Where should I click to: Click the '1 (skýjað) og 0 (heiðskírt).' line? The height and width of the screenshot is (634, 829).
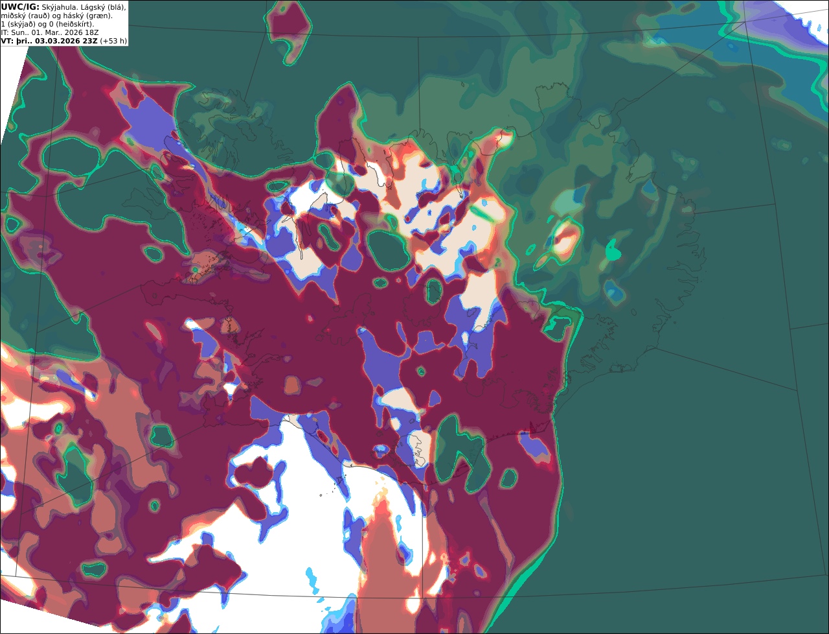click(x=47, y=24)
